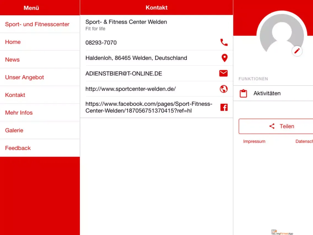Open the website globe icon
The width and height of the screenshot is (313, 235).
click(x=223, y=89)
